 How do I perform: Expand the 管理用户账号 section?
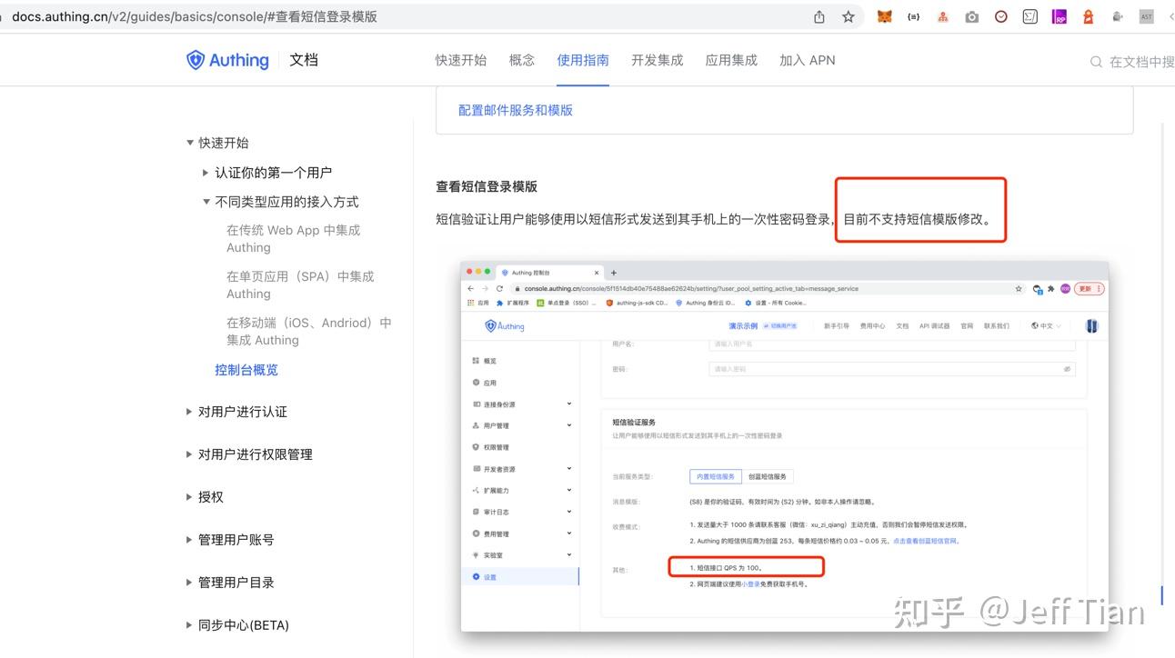coord(190,540)
